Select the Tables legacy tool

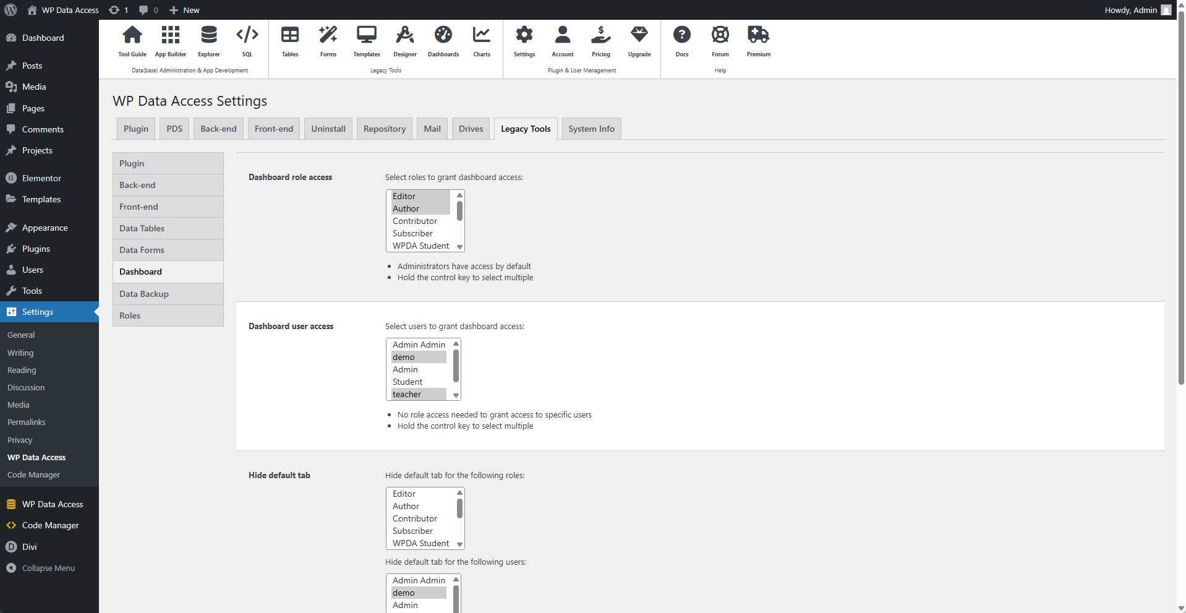289,40
